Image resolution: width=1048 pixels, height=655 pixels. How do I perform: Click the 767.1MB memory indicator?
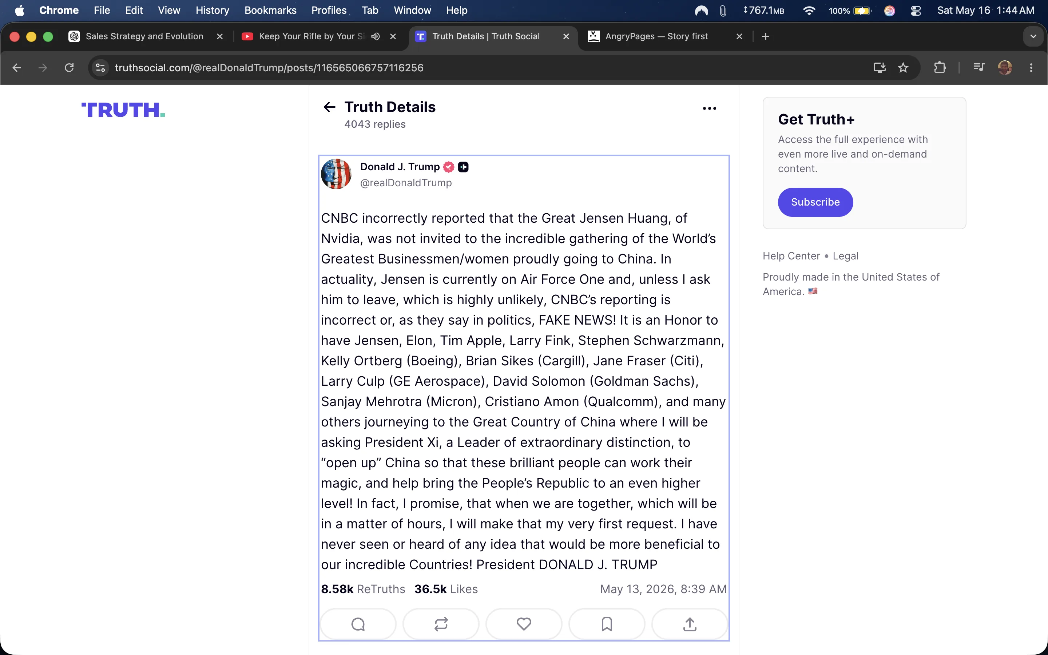click(763, 11)
